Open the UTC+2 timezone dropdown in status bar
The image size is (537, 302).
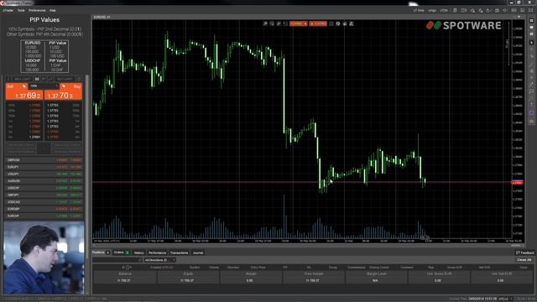(x=505, y=299)
